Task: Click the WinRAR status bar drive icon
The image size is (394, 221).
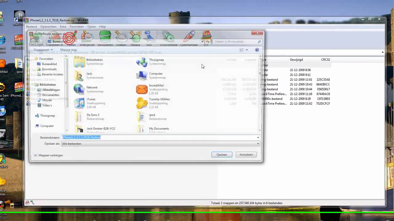Action: 27,203
